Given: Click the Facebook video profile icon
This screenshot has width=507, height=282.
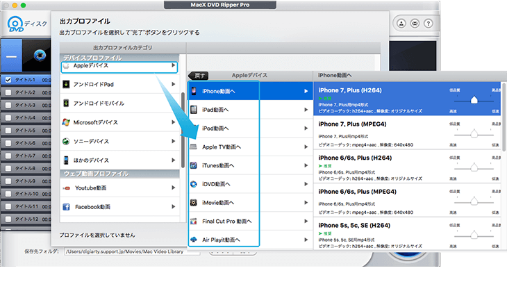Looking at the screenshot, I should pos(67,207).
